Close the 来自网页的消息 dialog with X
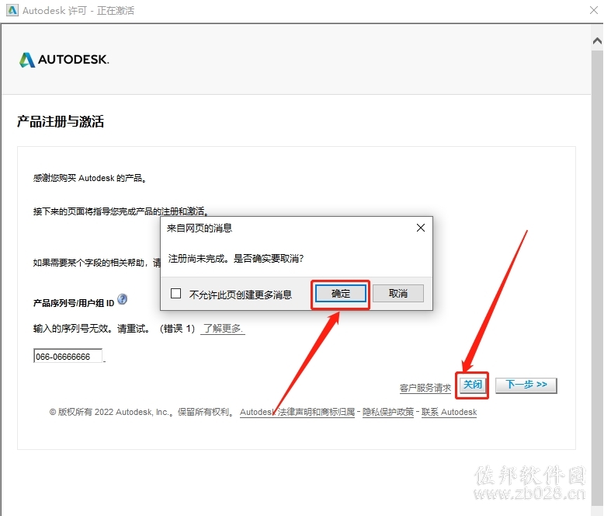The width and height of the screenshot is (604, 516). tap(421, 228)
